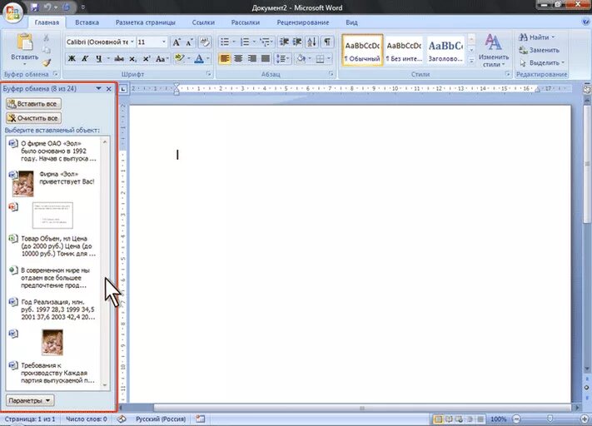
Task: Open Параметры dropdown in clipboard pane
Action: point(30,401)
